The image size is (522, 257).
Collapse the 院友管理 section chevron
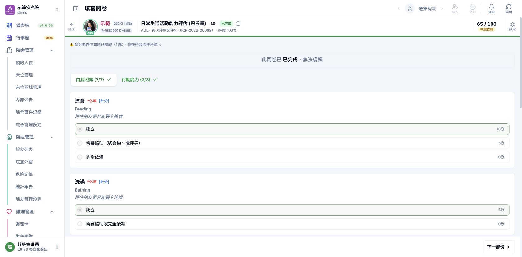click(x=52, y=137)
